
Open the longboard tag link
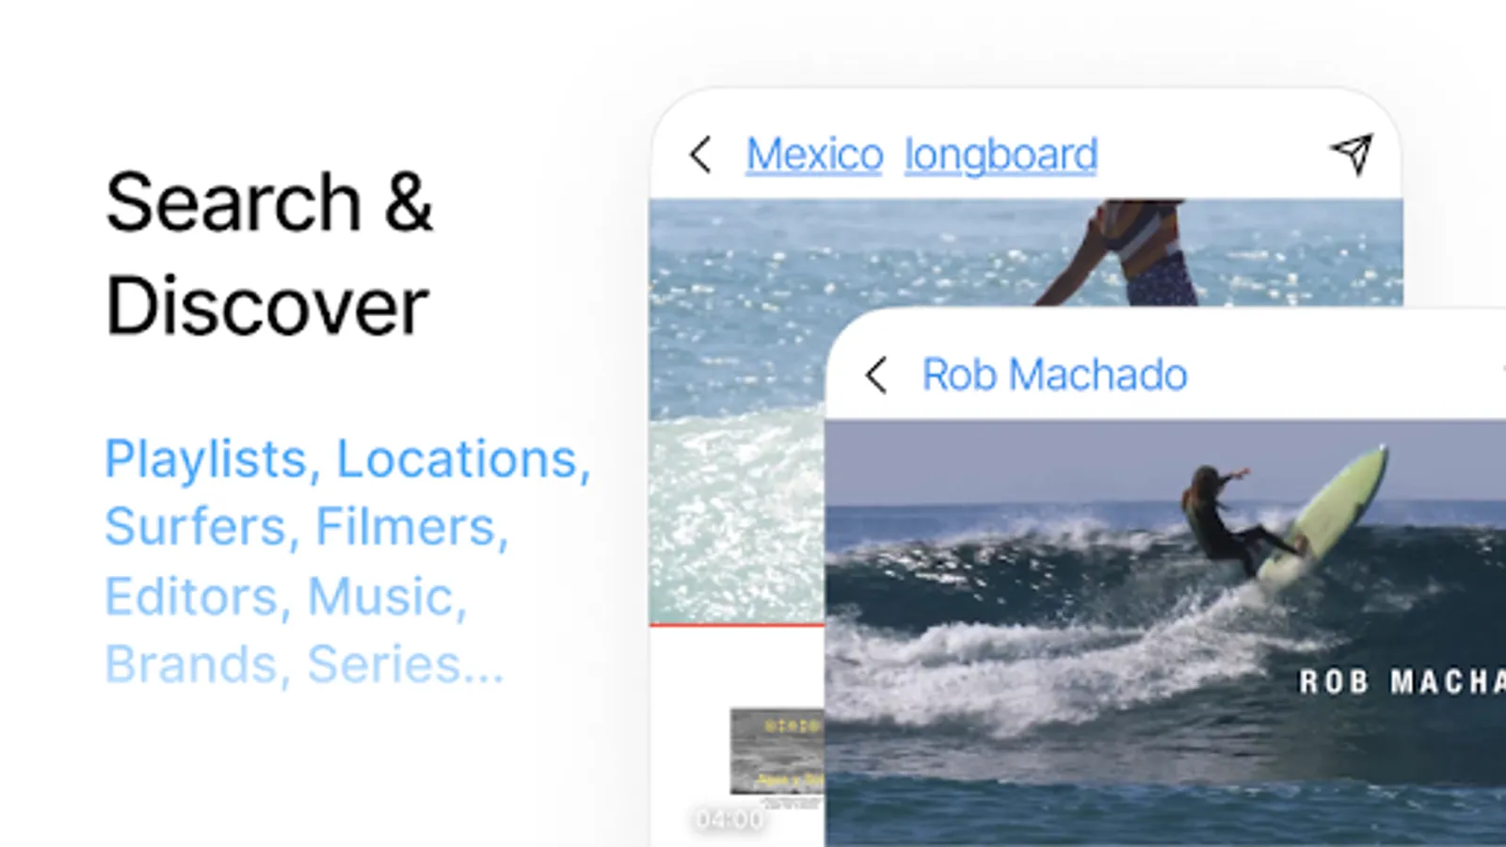click(1001, 156)
